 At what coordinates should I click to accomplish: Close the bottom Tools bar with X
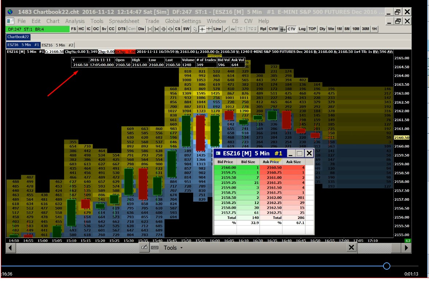point(351,248)
